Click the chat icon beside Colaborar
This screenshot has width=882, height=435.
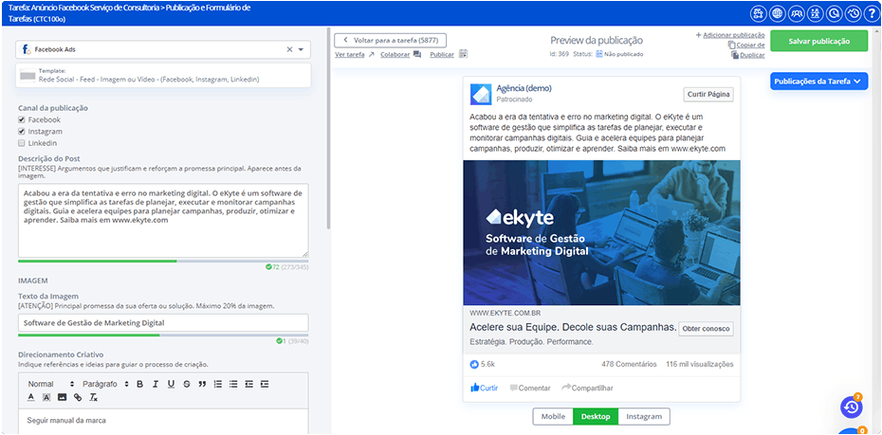[416, 55]
